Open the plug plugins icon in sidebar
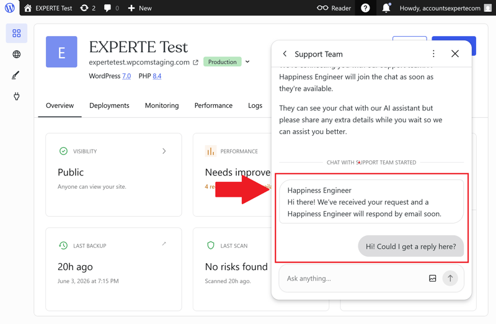 17,96
